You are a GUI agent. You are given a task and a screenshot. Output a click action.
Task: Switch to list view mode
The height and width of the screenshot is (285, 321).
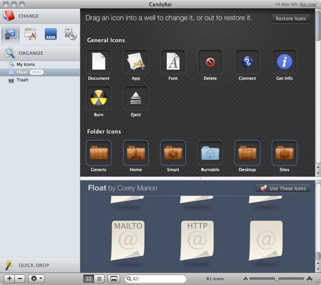tap(100, 279)
